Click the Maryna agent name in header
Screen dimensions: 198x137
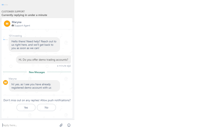point(16,22)
